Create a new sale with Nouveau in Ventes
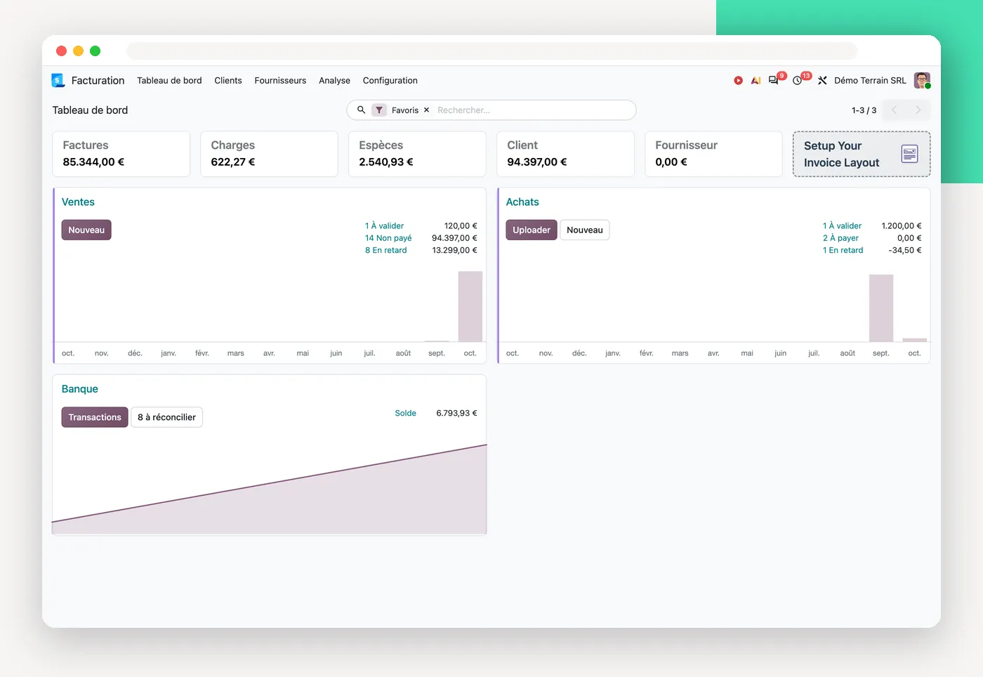 click(x=86, y=230)
